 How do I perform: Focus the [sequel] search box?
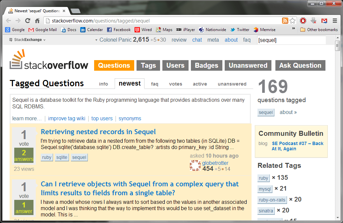291,40
